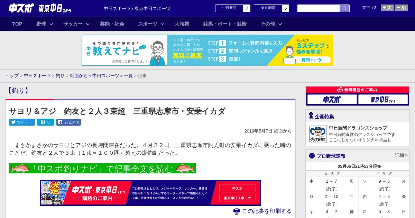
Task: Go to TOP in navigation bar
Action: pos(17,24)
